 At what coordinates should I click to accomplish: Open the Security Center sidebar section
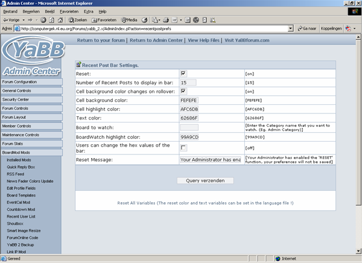click(31, 100)
